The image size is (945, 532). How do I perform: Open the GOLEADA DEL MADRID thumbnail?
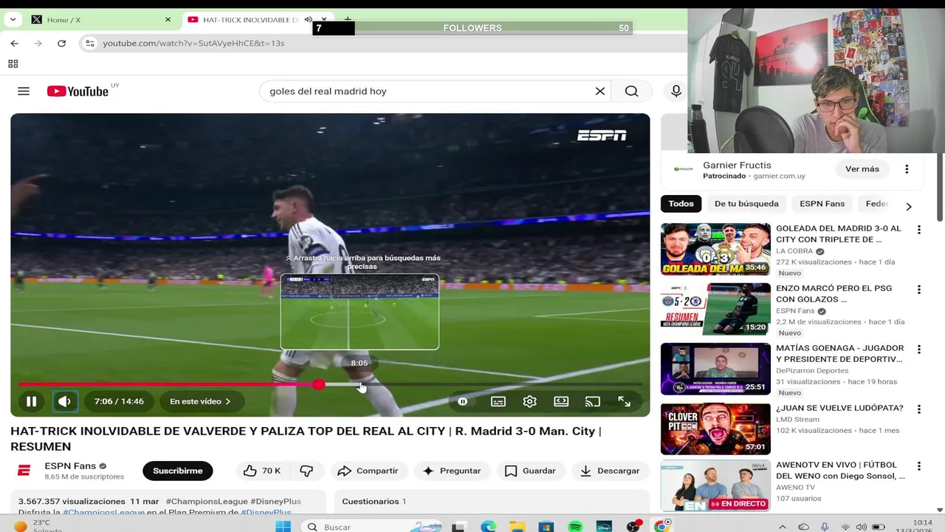[715, 249]
